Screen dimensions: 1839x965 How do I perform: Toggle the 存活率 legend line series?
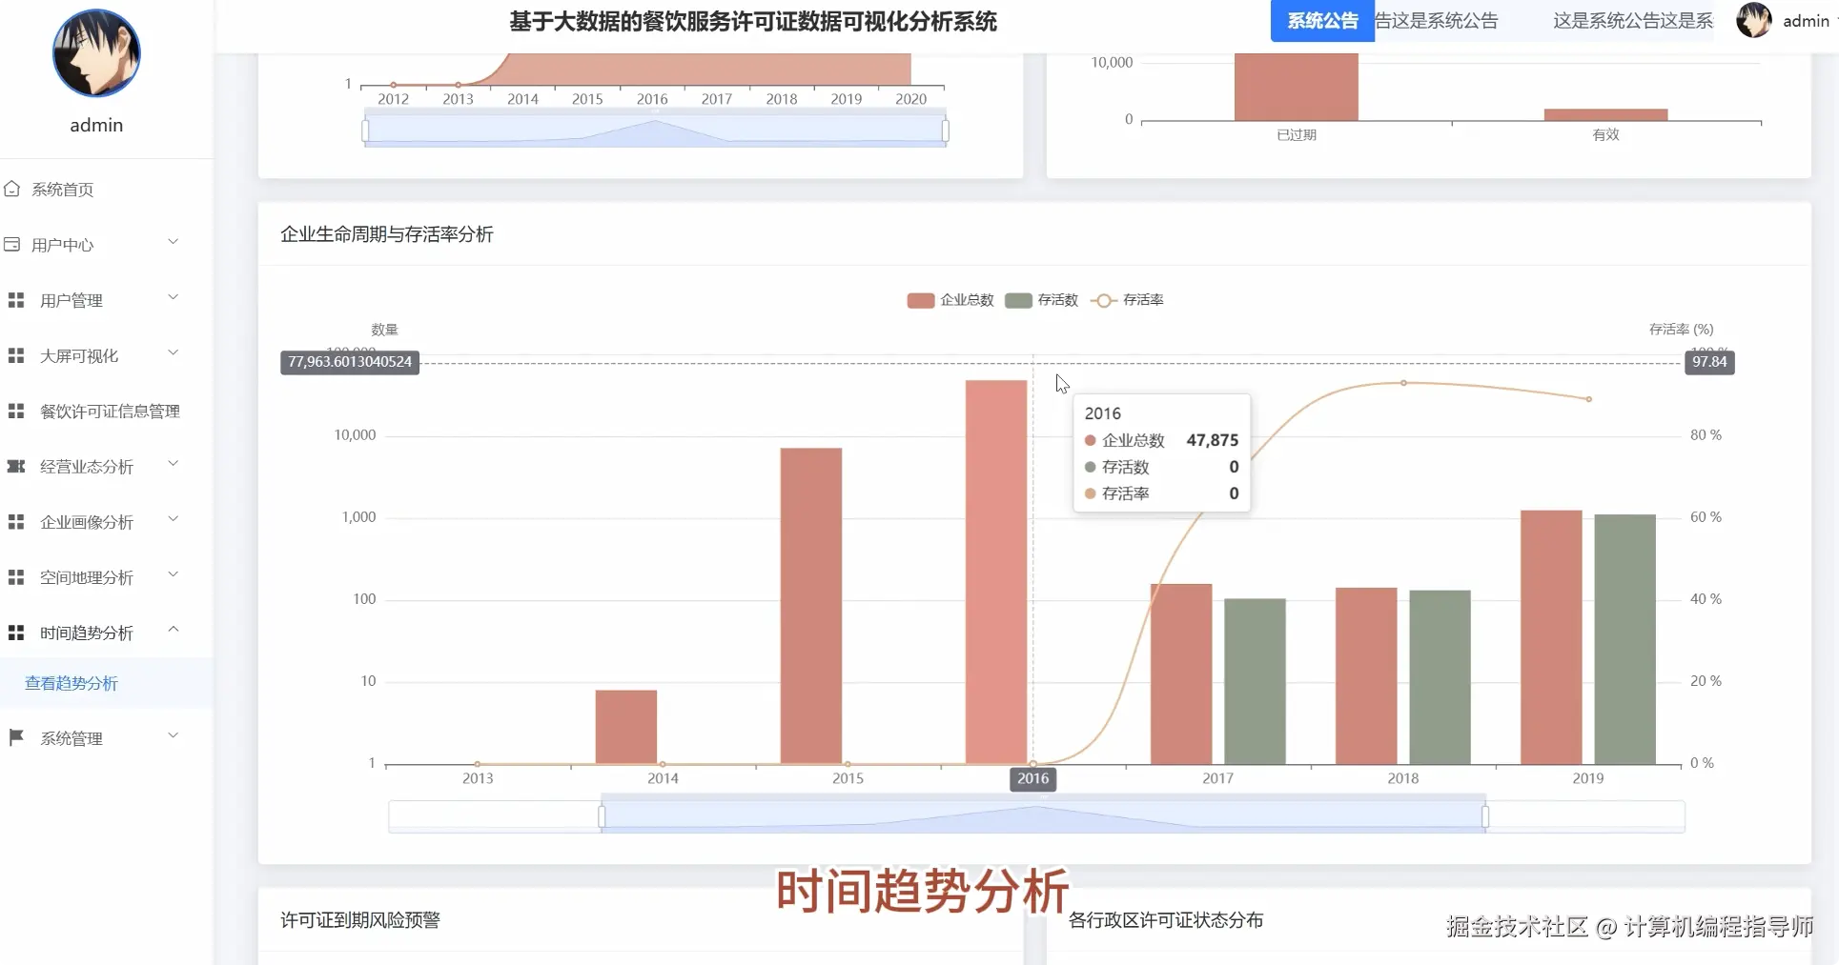(x=1127, y=300)
